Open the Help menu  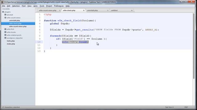[68, 6]
